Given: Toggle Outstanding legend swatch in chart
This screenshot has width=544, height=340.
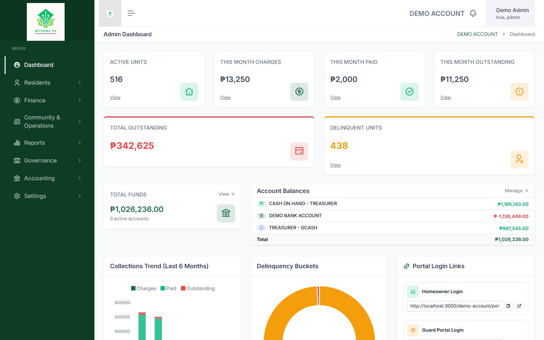Looking at the screenshot, I should tap(183, 288).
